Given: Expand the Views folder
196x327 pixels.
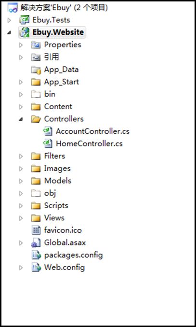Looking at the screenshot, I should (x=21, y=218).
